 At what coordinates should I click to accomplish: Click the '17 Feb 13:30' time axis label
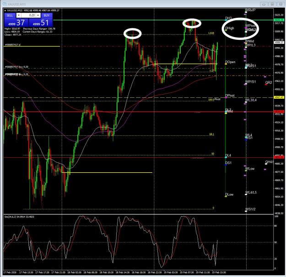tap(26, 272)
